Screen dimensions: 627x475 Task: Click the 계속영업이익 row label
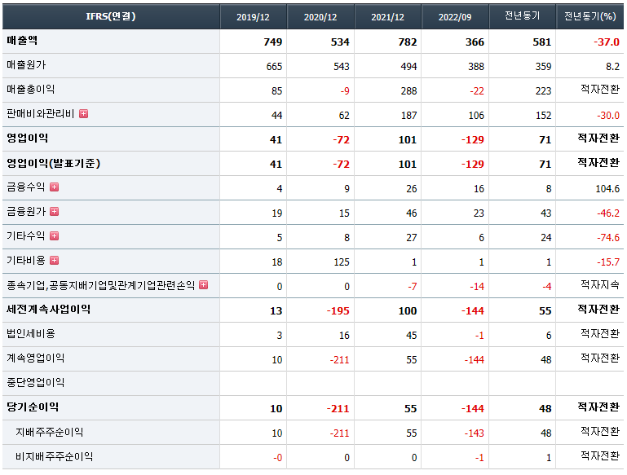[36, 358]
